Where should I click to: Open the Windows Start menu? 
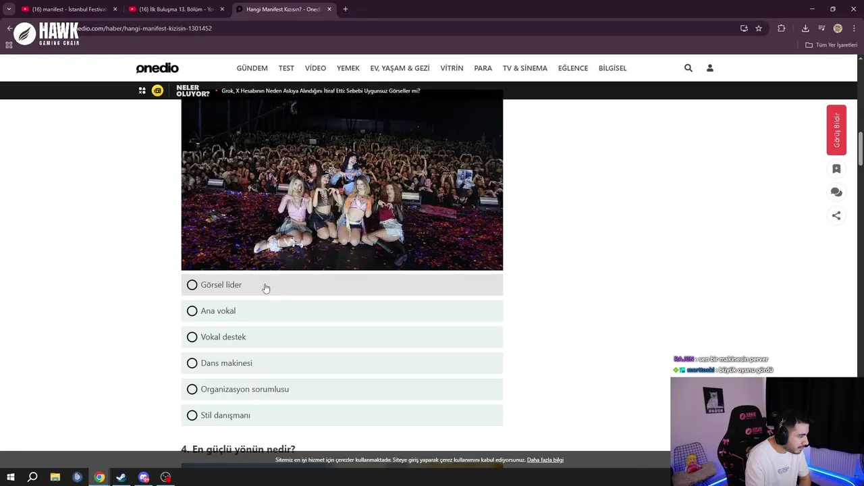[x=10, y=477]
